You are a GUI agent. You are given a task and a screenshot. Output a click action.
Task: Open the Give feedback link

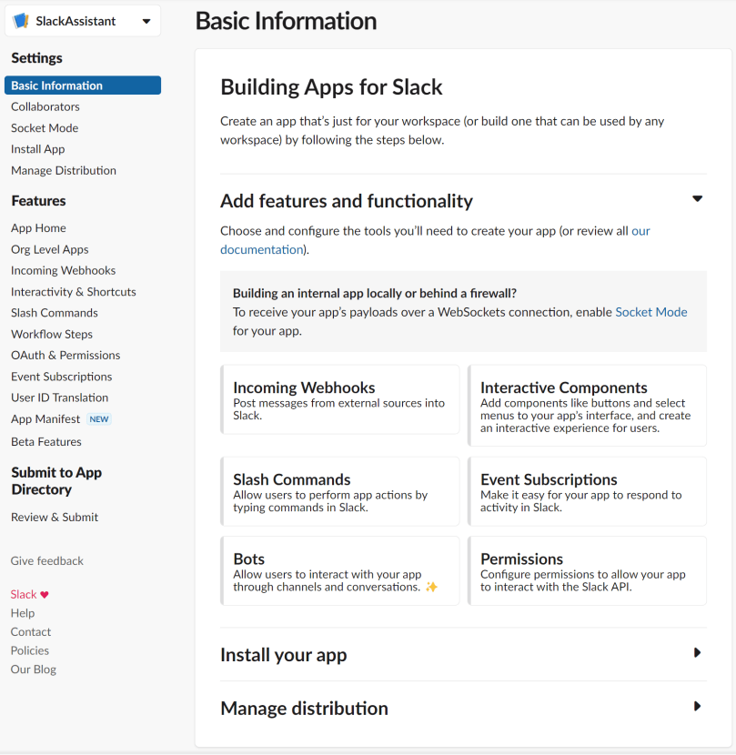point(46,560)
